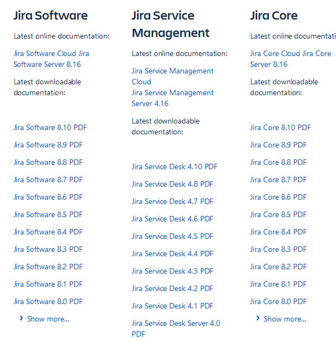Viewport: 336px width, 340px height.
Task: Download Jira Core 8.4 PDF
Action: coord(278,232)
